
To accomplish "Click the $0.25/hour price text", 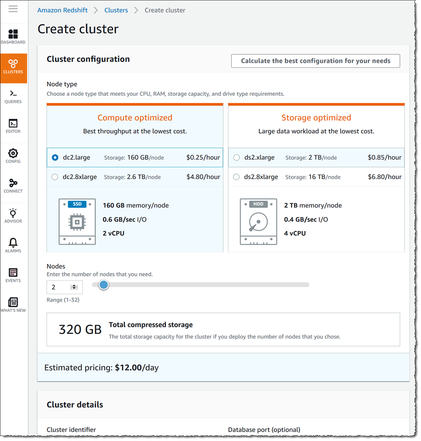I will click(x=203, y=158).
